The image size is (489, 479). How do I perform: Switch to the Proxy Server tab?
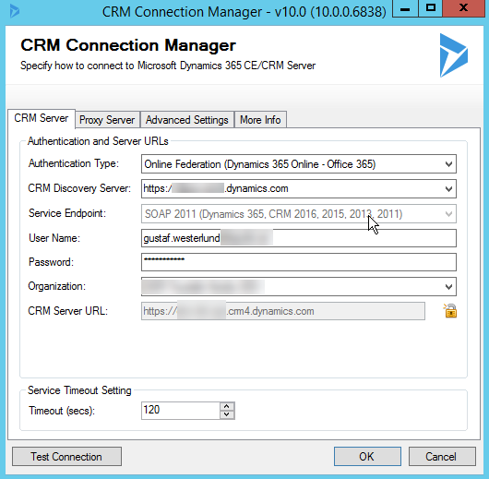pyautogui.click(x=107, y=120)
